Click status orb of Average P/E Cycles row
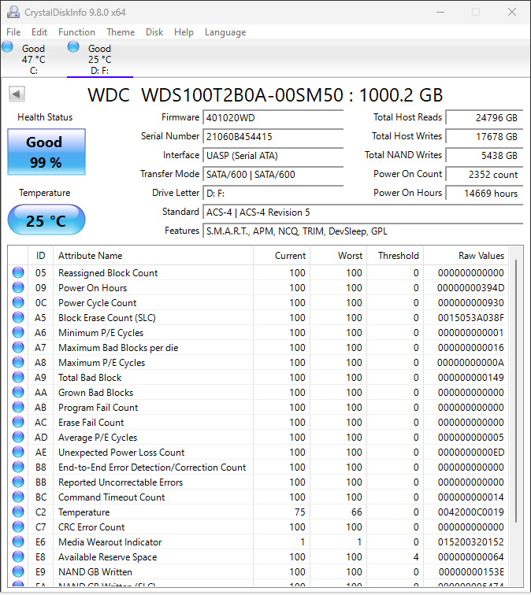 pyautogui.click(x=18, y=437)
